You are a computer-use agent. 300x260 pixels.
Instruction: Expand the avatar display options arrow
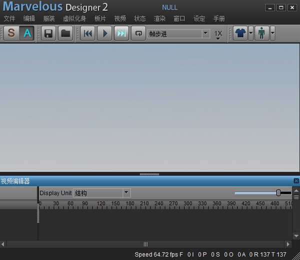[272, 33]
